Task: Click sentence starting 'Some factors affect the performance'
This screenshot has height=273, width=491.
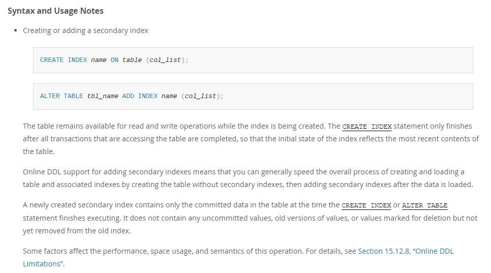Action: [238, 257]
